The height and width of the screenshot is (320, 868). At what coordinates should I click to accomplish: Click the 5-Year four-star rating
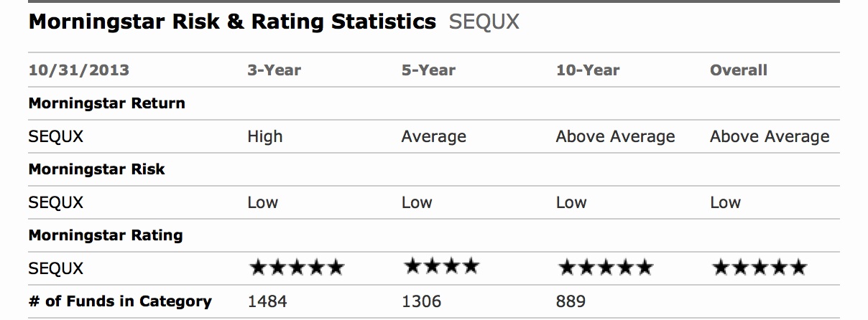coord(441,267)
